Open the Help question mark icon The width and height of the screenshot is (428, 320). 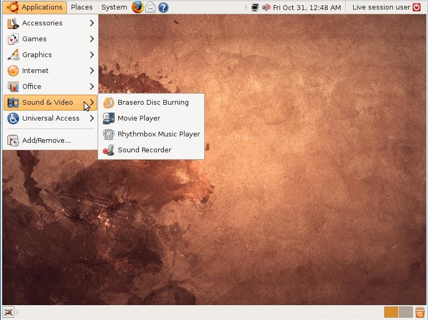[x=163, y=7]
